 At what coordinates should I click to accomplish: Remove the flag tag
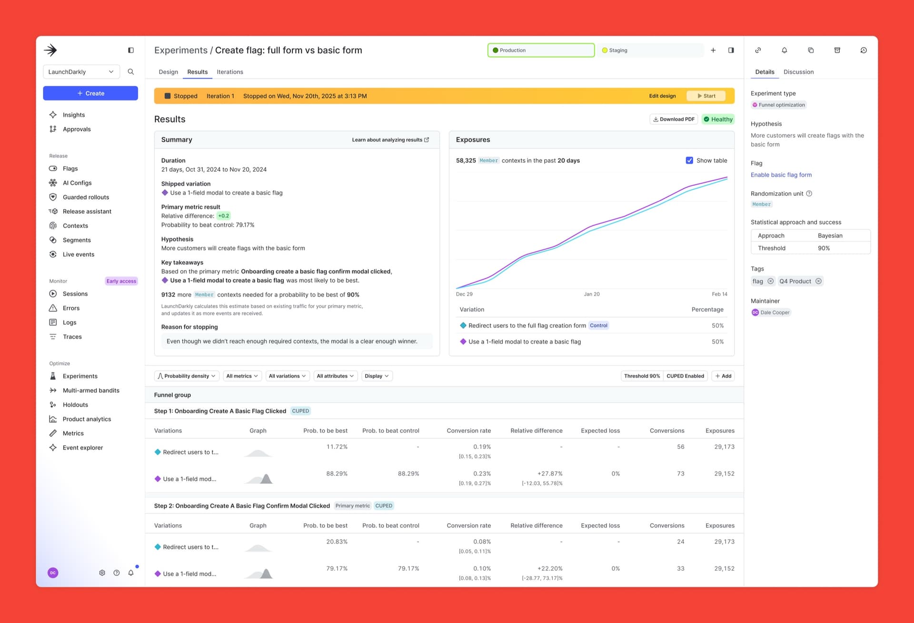pyautogui.click(x=771, y=281)
